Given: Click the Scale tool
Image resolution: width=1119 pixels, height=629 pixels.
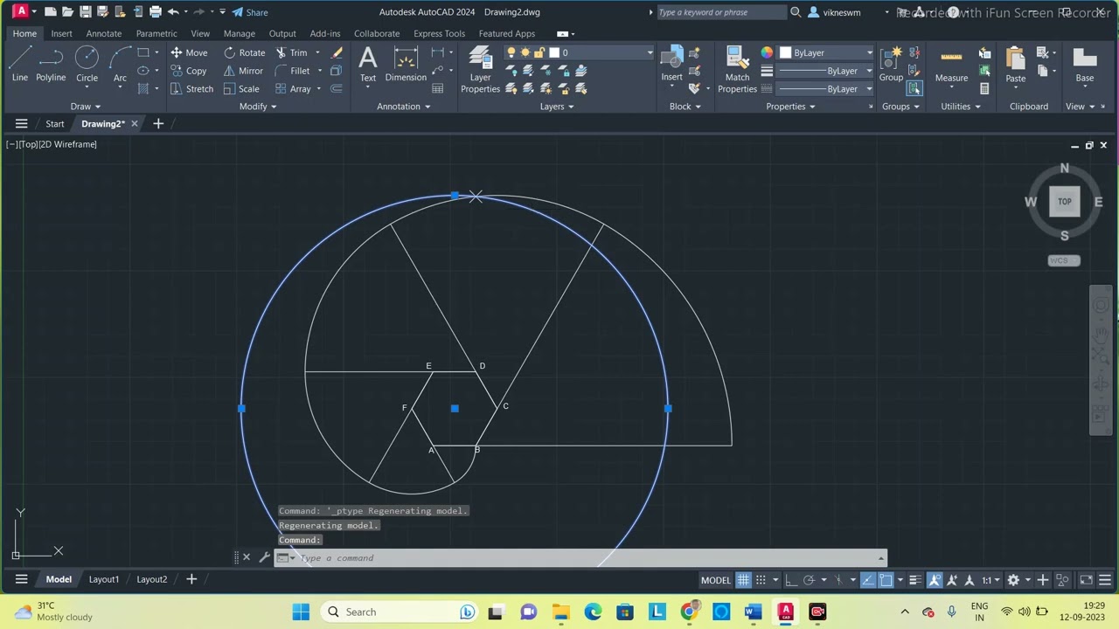Looking at the screenshot, I should 241,88.
